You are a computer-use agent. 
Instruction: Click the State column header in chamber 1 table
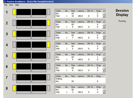(x=59, y=11)
